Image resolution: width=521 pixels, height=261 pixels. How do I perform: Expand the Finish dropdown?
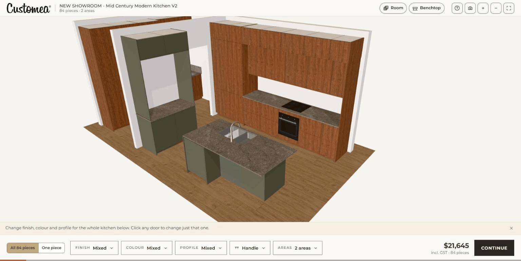pyautogui.click(x=94, y=248)
